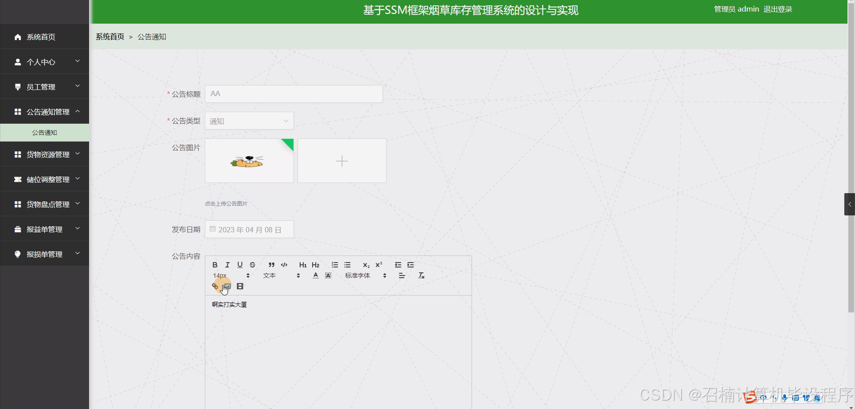Toggle strikethrough formatting in the editor

252,264
